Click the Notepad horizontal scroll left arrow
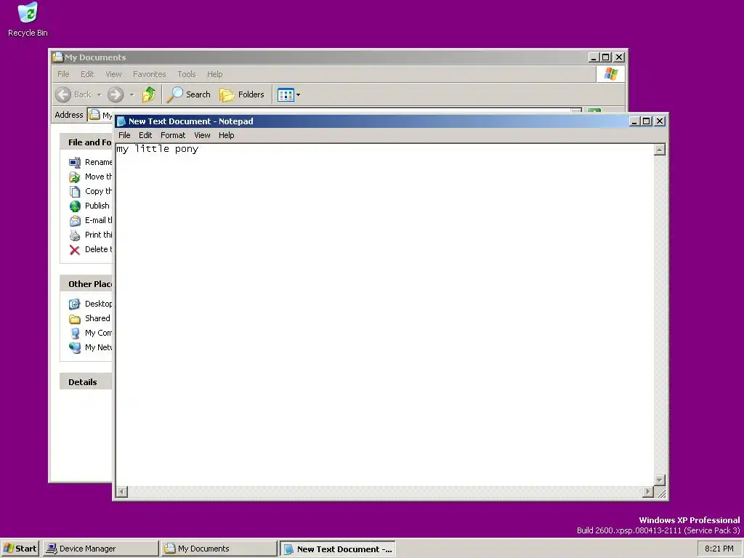 pos(122,492)
